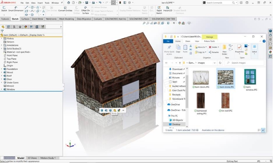Click the Search images input field
The width and height of the screenshot is (273, 163).
[x=245, y=63]
